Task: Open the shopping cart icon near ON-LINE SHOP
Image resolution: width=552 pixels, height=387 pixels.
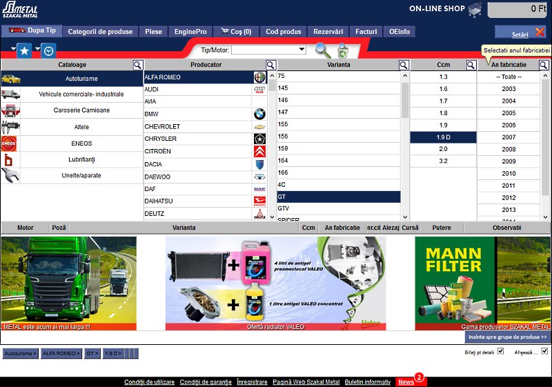Action: click(475, 10)
